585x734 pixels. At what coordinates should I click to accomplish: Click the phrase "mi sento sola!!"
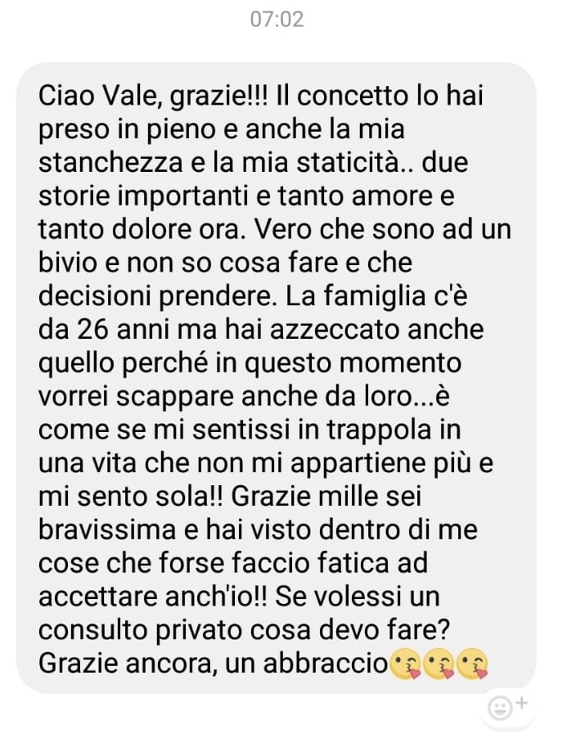click(131, 497)
